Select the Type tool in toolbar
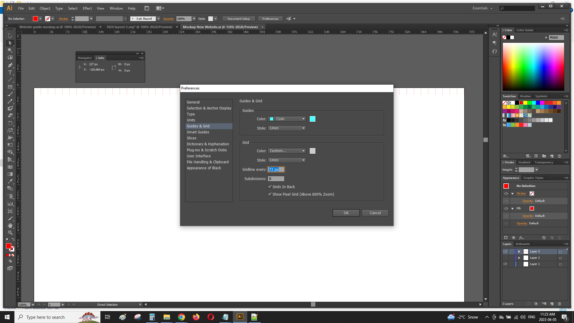The height and width of the screenshot is (323, 574). pyautogui.click(x=10, y=72)
